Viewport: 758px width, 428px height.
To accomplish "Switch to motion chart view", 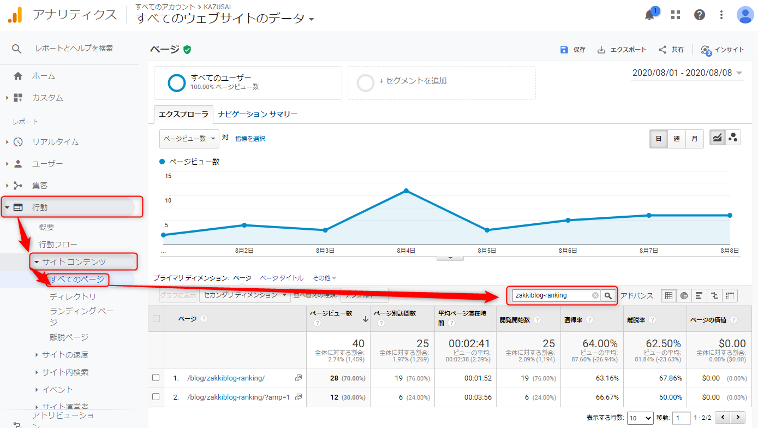I will pos(733,138).
